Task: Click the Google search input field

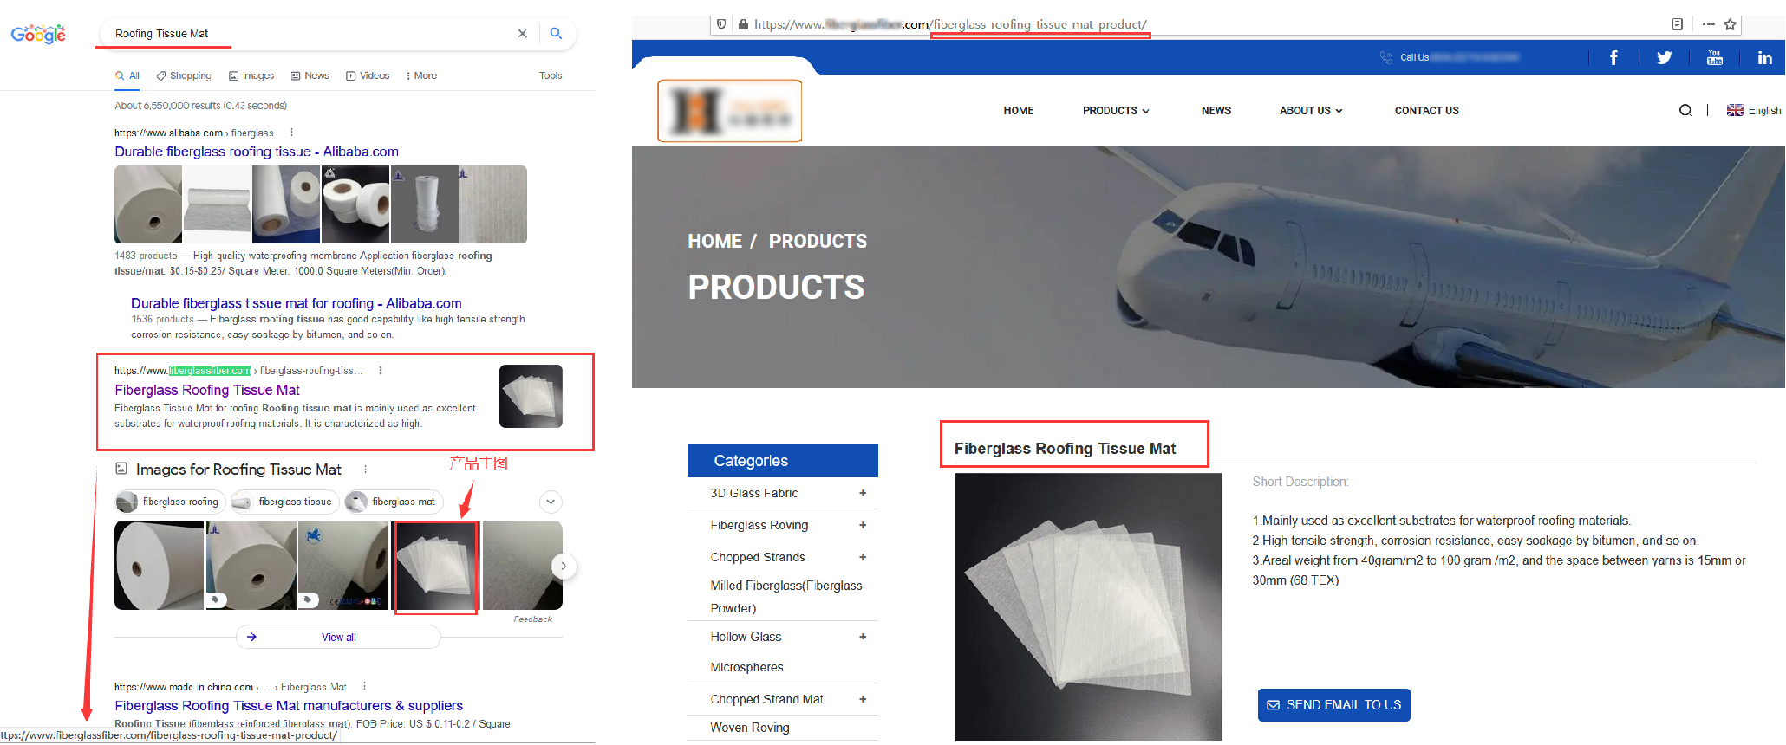Action: click(x=312, y=34)
